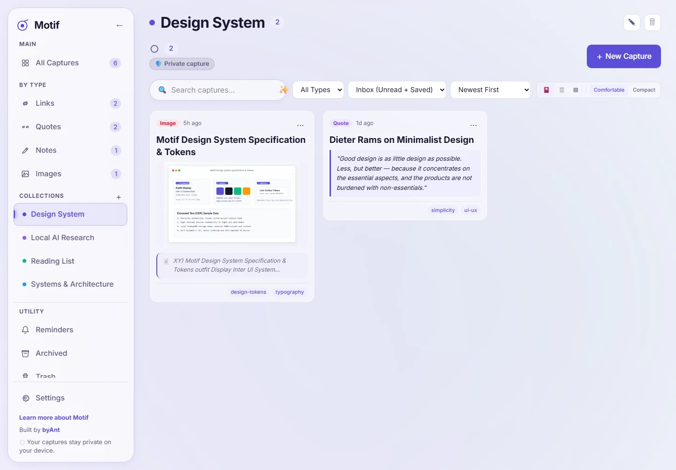Open All Captures view
This screenshot has width=676, height=470.
[x=70, y=63]
